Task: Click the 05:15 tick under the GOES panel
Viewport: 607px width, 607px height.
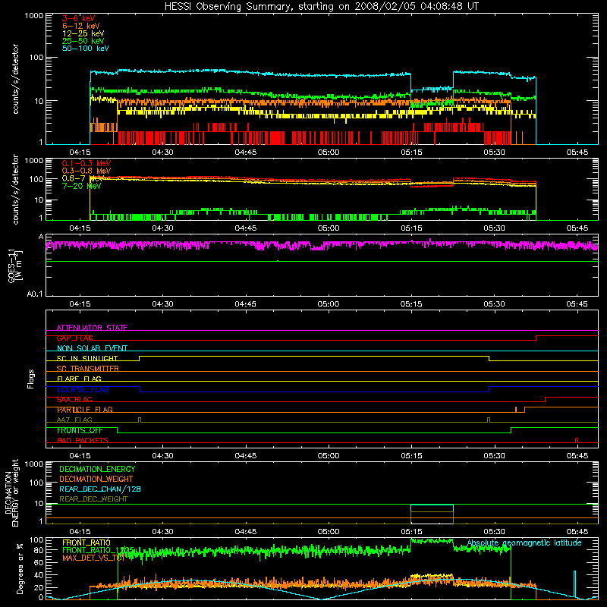Action: point(411,304)
